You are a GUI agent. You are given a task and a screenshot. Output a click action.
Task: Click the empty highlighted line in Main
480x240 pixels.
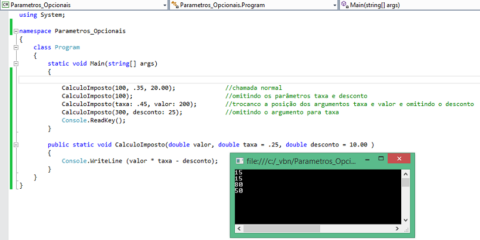[x=249, y=80]
